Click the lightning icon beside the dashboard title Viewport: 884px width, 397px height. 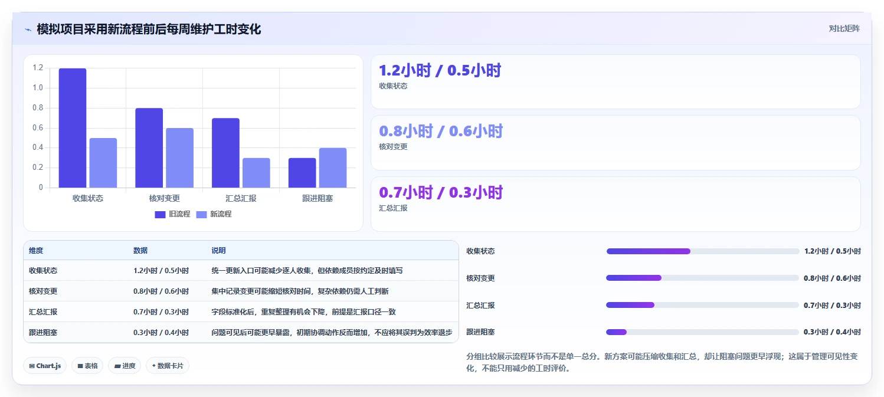pyautogui.click(x=28, y=29)
